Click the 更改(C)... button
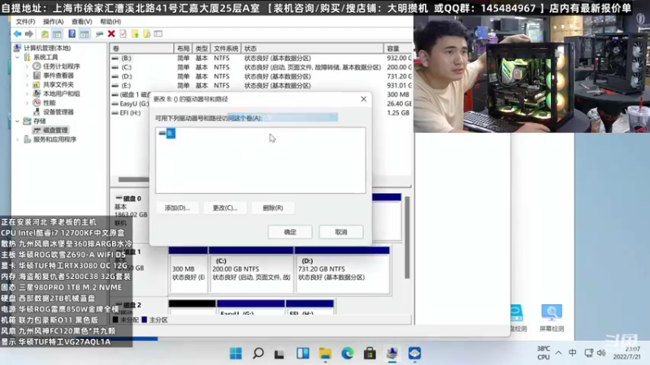The height and width of the screenshot is (365, 650). coord(225,208)
